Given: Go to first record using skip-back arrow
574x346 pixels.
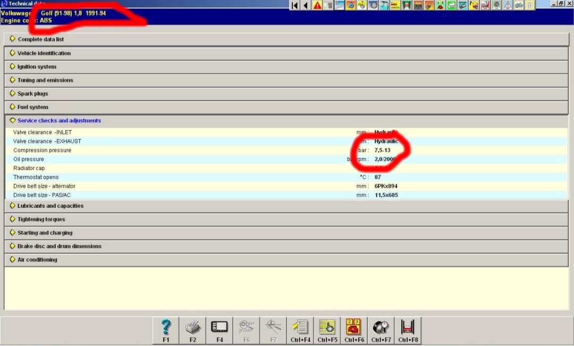Looking at the screenshot, I should pyautogui.click(x=294, y=5).
